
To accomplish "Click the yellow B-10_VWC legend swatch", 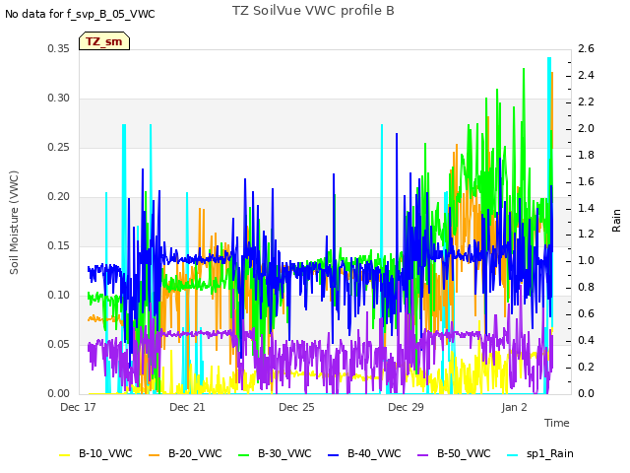I will (x=65, y=455).
